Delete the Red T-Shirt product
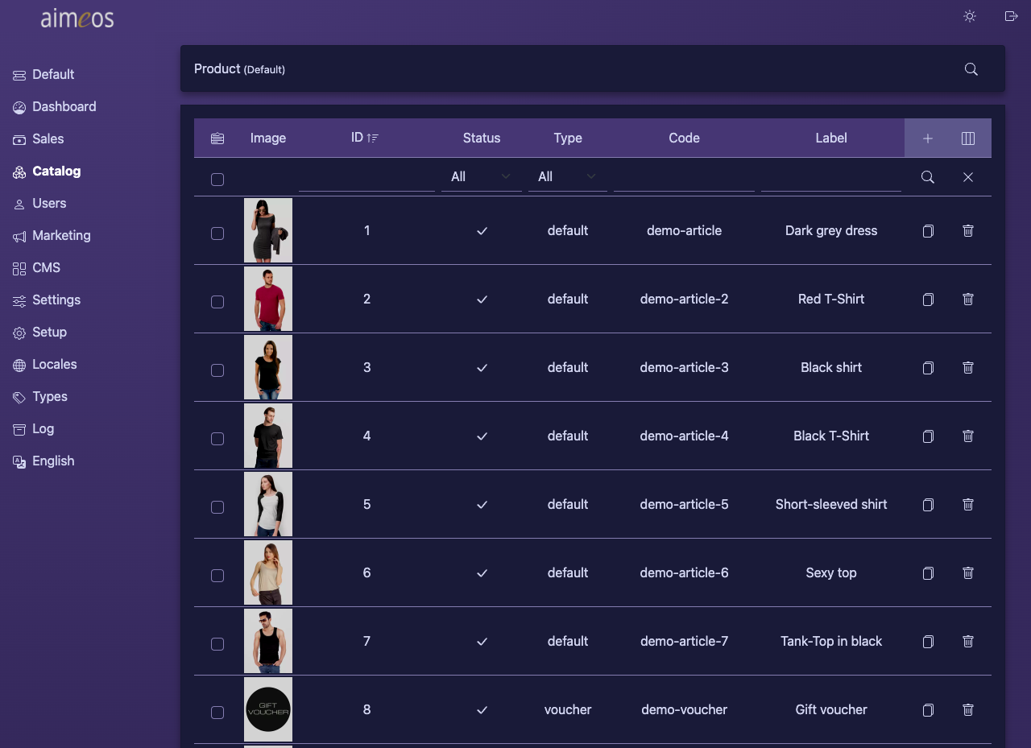1031x748 pixels. click(x=968, y=299)
